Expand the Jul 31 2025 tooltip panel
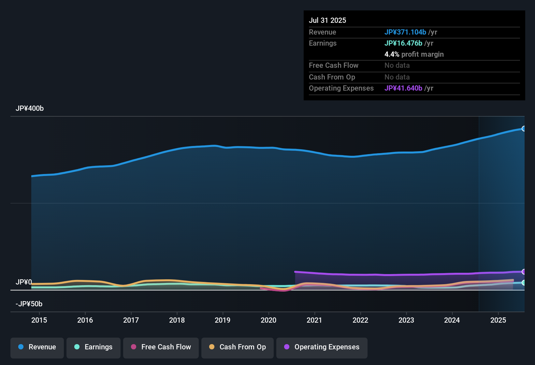The height and width of the screenshot is (365, 535). (414, 55)
